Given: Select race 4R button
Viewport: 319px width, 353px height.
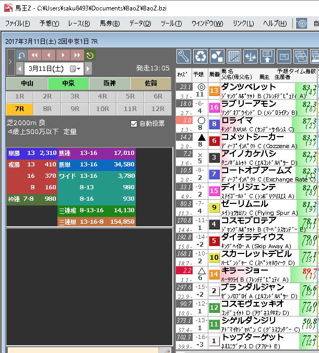Looking at the screenshot, I should pyautogui.click(x=102, y=96).
